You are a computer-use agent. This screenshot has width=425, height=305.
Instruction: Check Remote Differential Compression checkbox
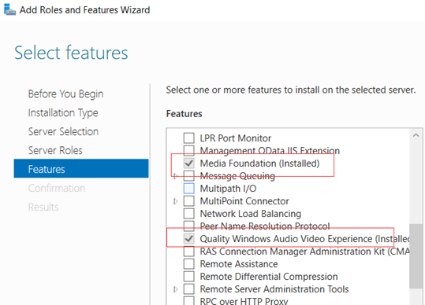(x=189, y=277)
